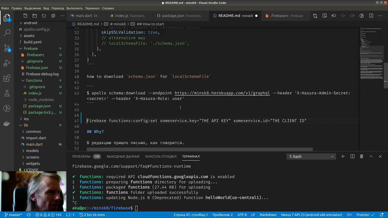Select Nexus 7 API 23 emulator device

[x=311, y=215]
